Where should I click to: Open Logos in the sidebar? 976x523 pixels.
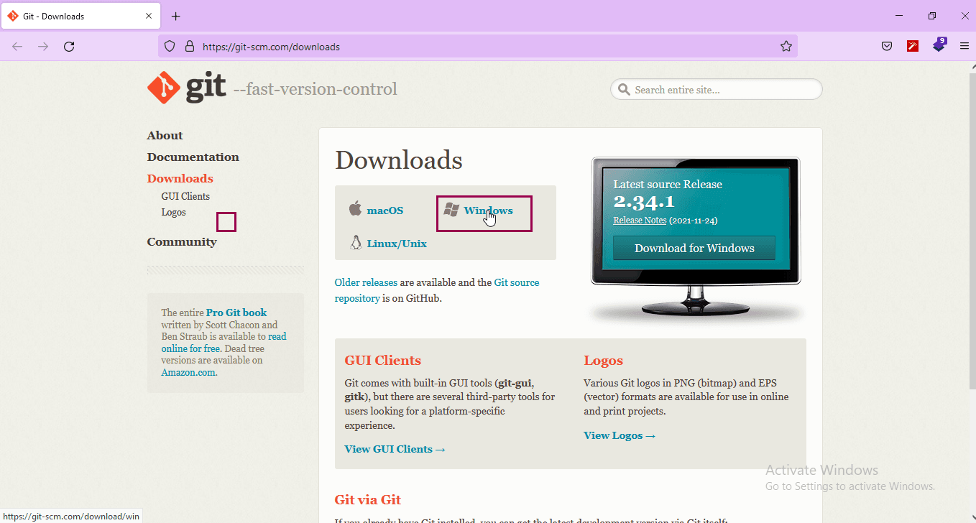pos(173,213)
